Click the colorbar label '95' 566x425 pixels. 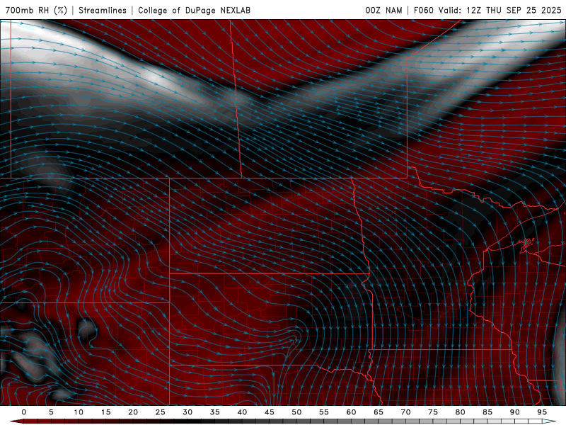click(x=542, y=412)
